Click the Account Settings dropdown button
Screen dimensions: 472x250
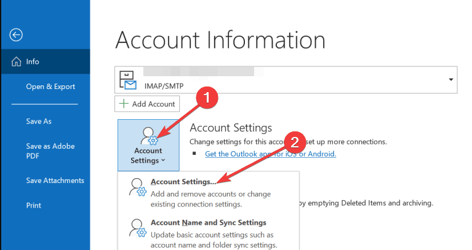coord(148,145)
